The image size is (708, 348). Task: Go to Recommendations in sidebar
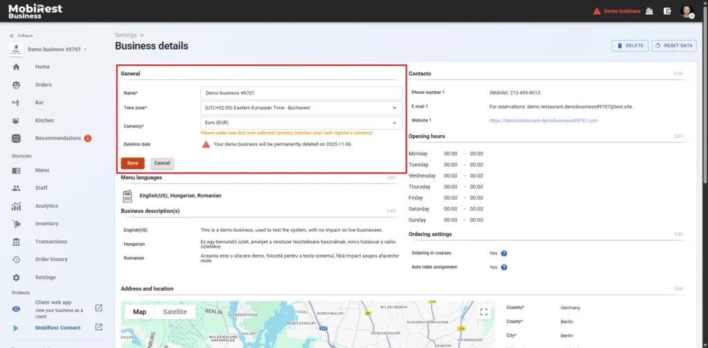coord(58,138)
